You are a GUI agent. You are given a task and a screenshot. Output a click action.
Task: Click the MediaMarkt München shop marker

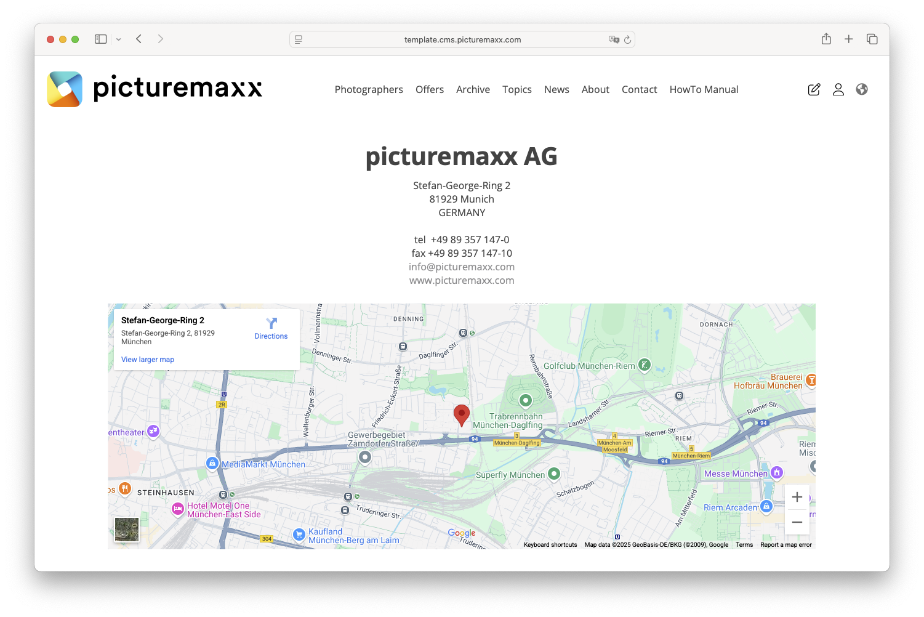212,463
